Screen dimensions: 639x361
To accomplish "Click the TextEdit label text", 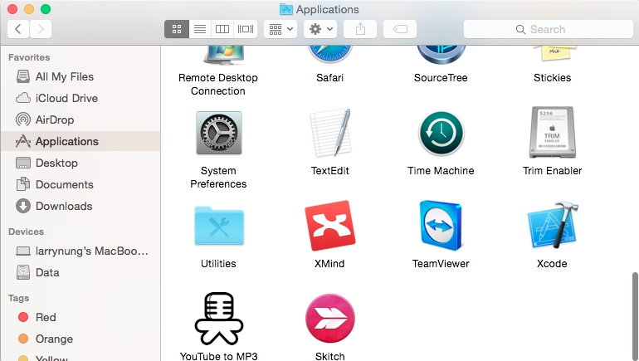I will click(330, 171).
